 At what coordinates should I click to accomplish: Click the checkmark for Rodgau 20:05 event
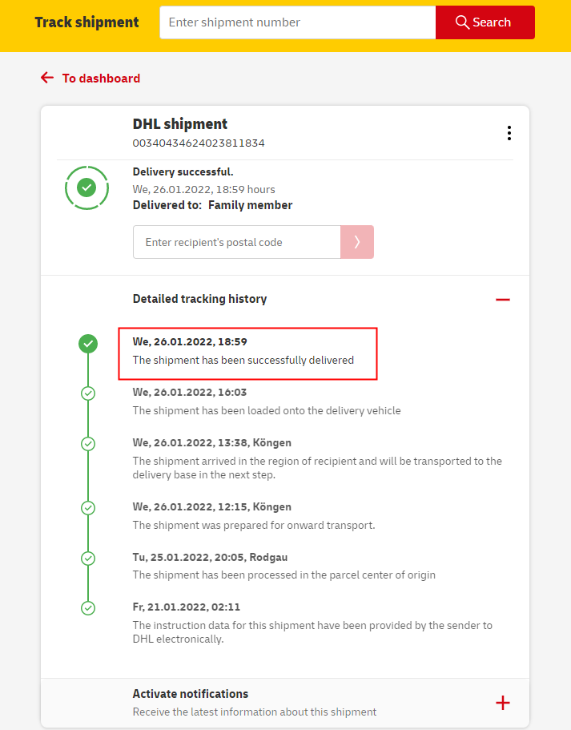coord(88,558)
